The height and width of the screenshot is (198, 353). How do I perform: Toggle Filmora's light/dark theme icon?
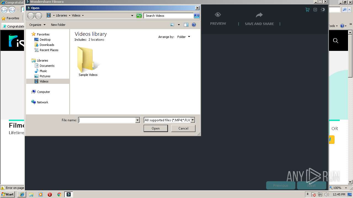click(323, 10)
